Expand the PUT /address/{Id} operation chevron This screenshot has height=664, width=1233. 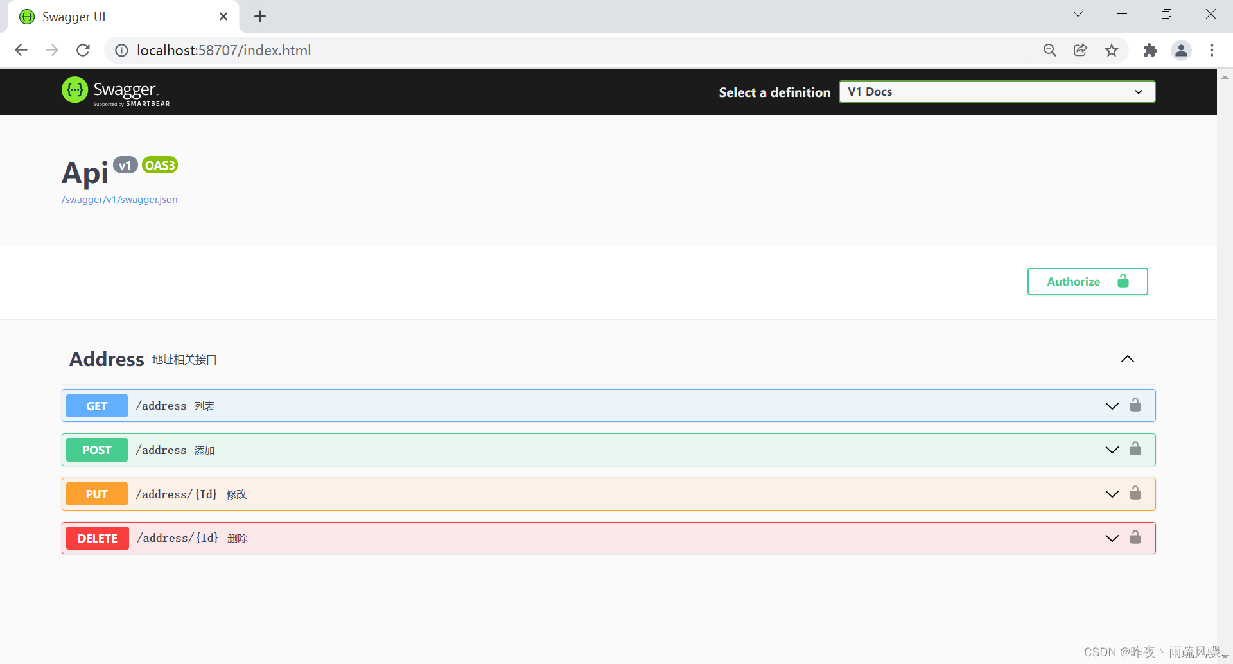[x=1112, y=494]
